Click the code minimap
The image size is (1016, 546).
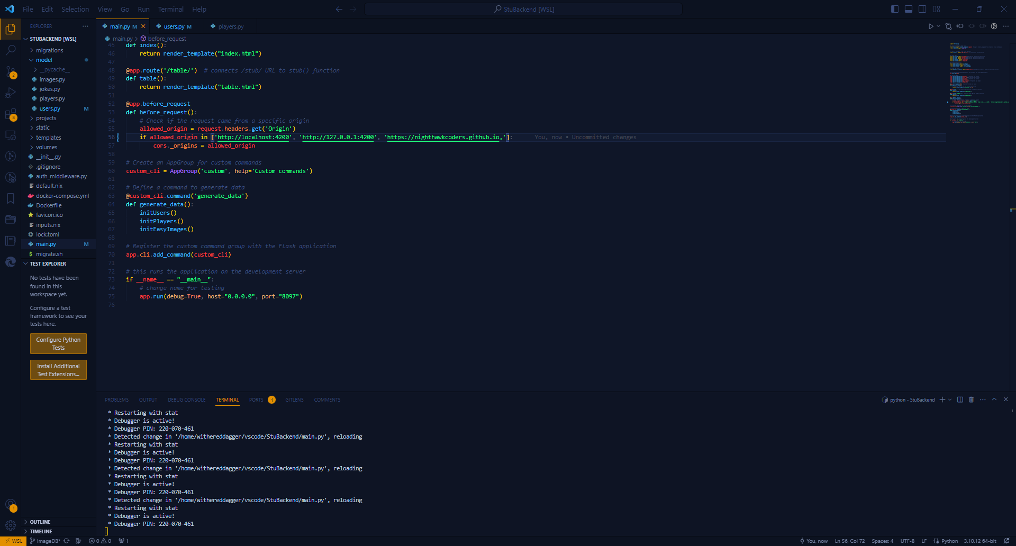coord(978,83)
